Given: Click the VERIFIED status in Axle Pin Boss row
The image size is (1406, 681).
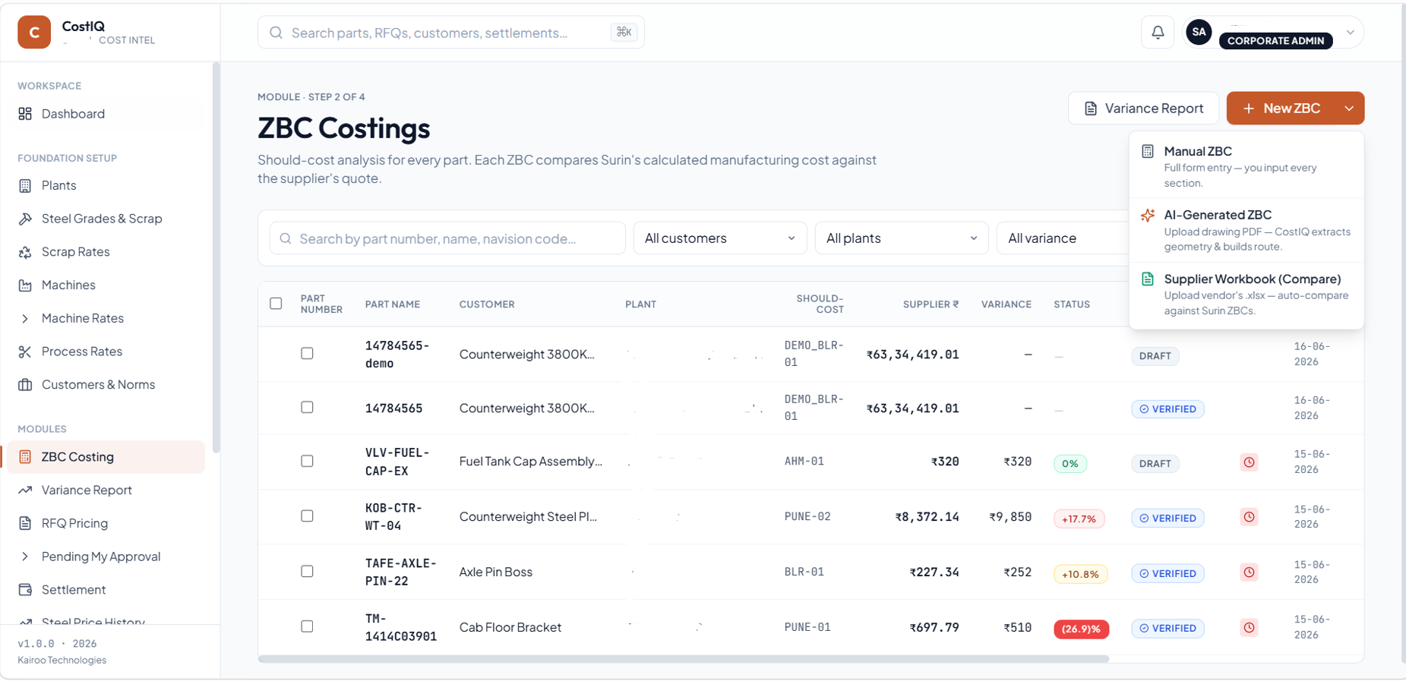Looking at the screenshot, I should [1167, 574].
